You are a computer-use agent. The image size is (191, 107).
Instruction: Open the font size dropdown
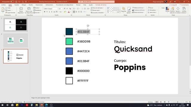(x=61, y=9)
